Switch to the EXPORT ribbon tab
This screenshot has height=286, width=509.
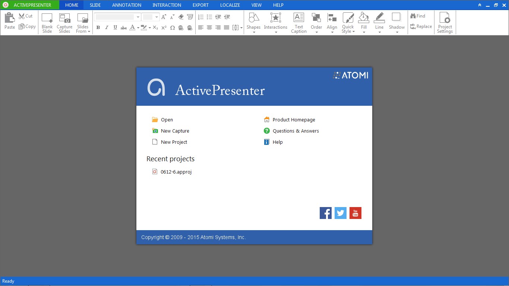(200, 5)
